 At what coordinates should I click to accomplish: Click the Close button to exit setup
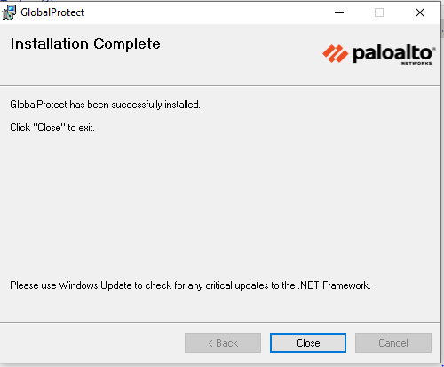[x=308, y=343]
